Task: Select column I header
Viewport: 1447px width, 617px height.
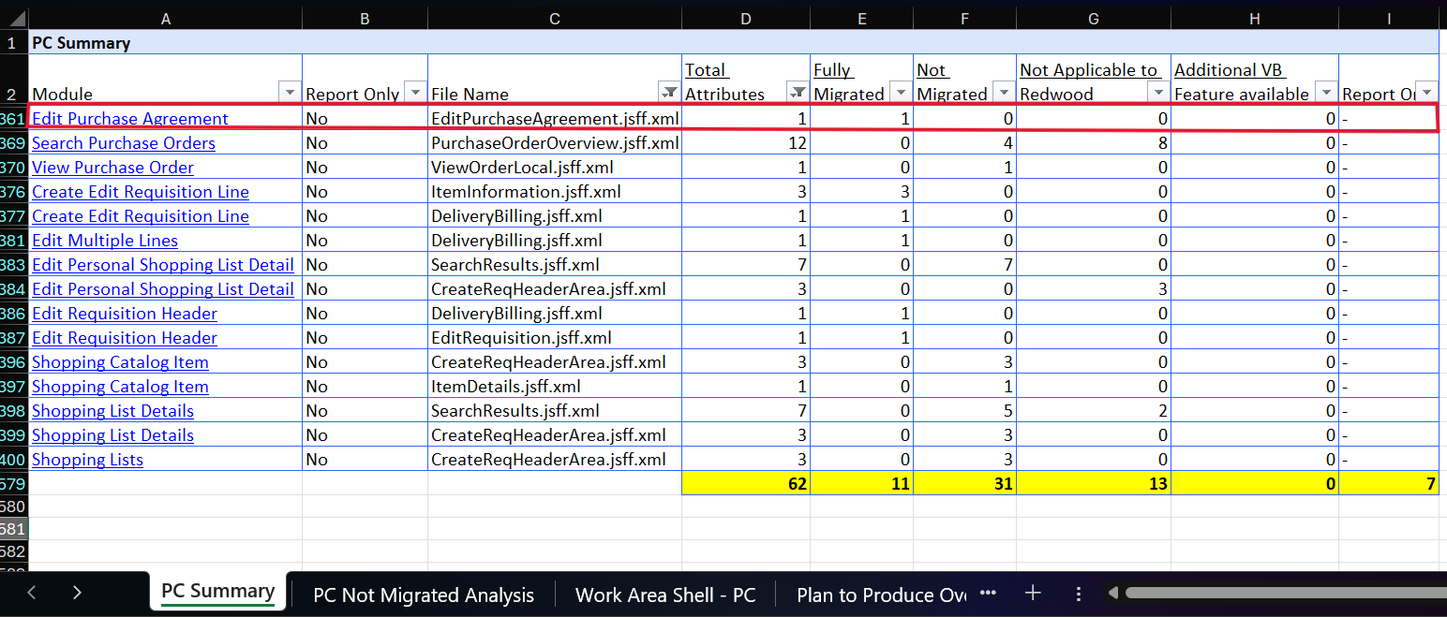Action: pyautogui.click(x=1389, y=18)
